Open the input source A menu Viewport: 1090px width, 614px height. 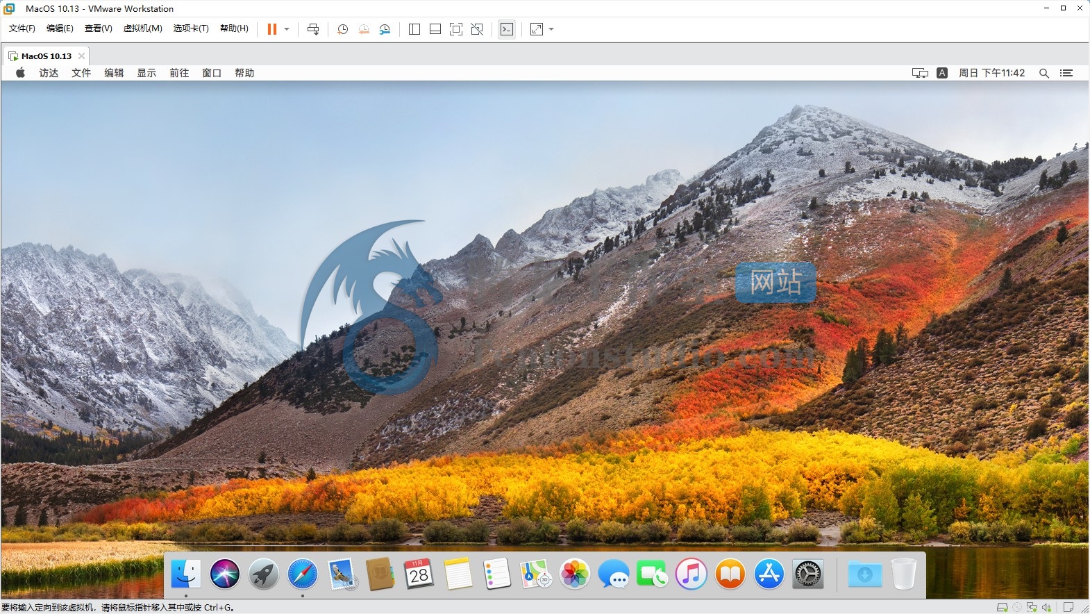(x=942, y=73)
